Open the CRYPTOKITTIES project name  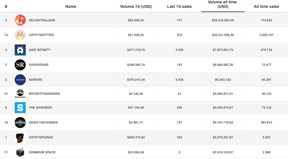click(41, 35)
